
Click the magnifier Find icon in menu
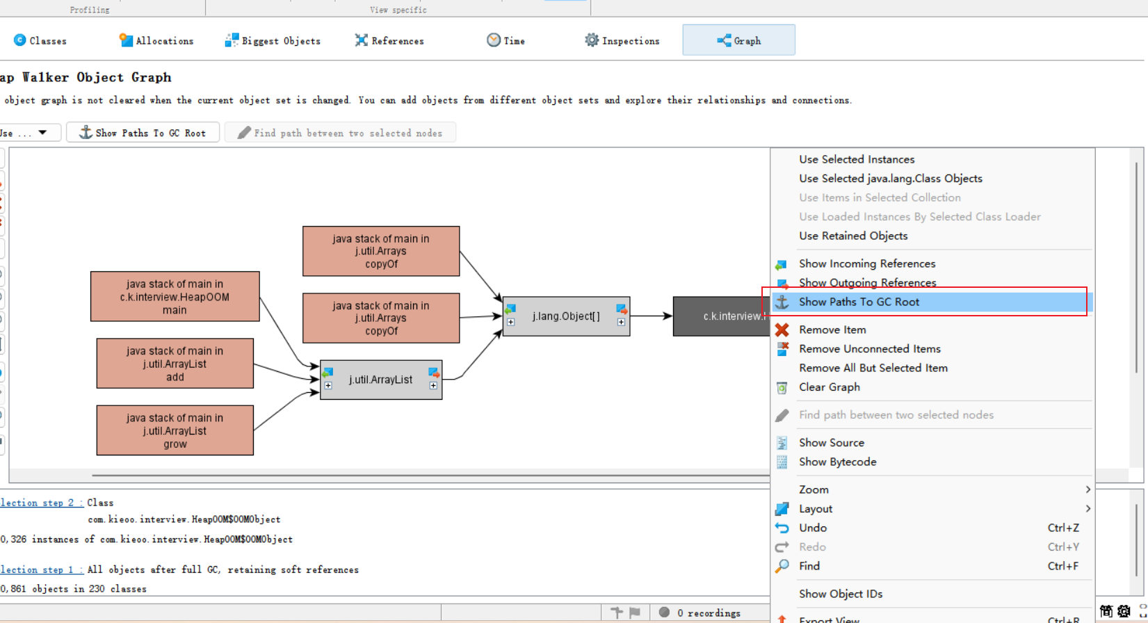pos(782,566)
